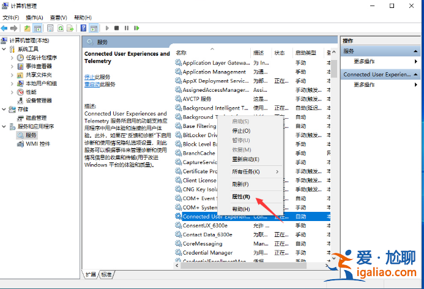Click the 重启动 service link

(x=92, y=84)
